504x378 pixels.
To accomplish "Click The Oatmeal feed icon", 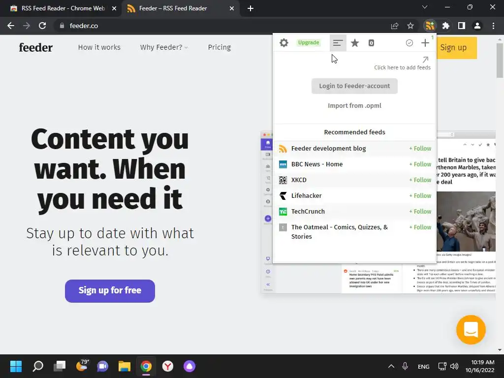I will (283, 227).
